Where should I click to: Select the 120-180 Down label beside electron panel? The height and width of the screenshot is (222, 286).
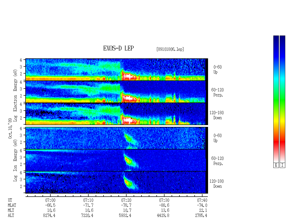click(216, 115)
